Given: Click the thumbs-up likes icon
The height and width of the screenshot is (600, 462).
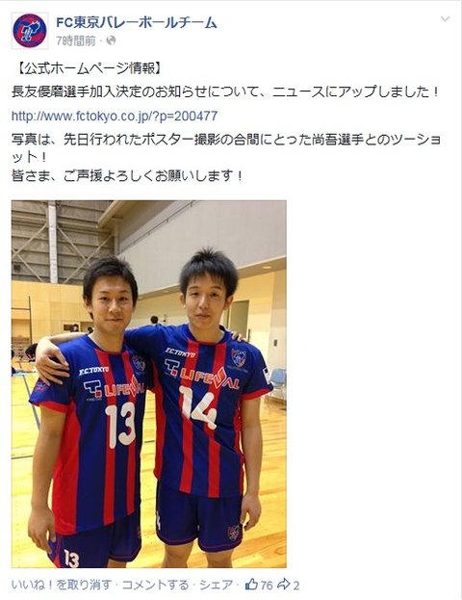Looking at the screenshot, I should pos(251,585).
